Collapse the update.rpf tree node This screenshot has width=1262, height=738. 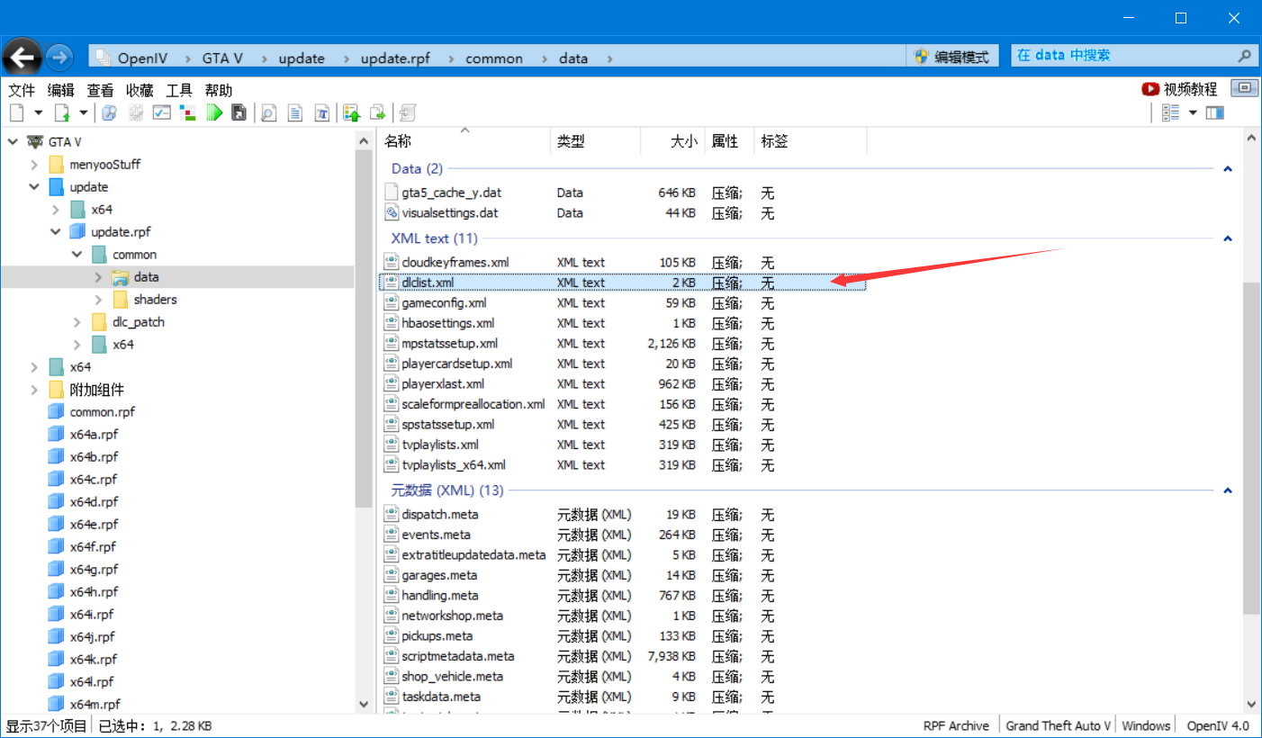point(56,232)
